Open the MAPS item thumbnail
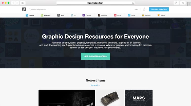Screen dimensions: 191x106 tap(139, 98)
